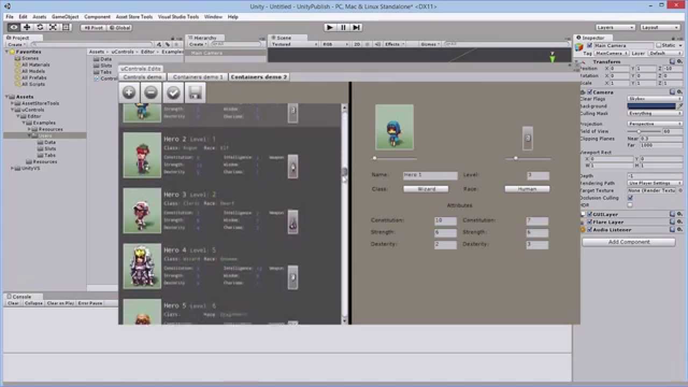The width and height of the screenshot is (688, 387).
Task: Open the GUILayer gear menu
Action: tap(679, 214)
